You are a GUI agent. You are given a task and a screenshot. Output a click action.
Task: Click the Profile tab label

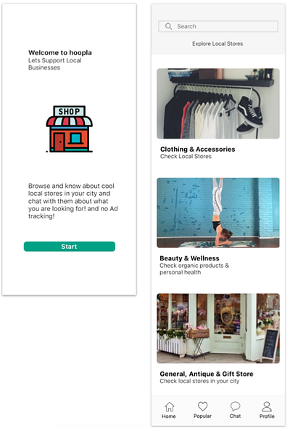[x=267, y=416]
